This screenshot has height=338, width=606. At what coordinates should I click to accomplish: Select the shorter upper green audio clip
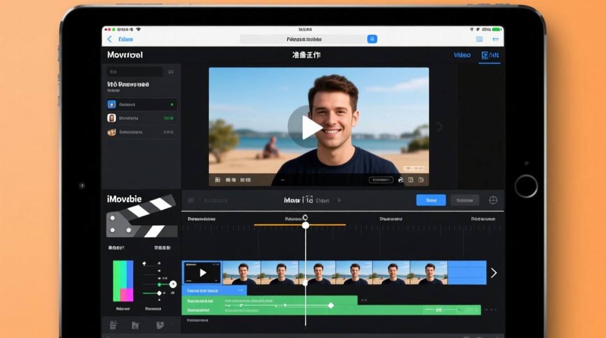pyautogui.click(x=270, y=300)
